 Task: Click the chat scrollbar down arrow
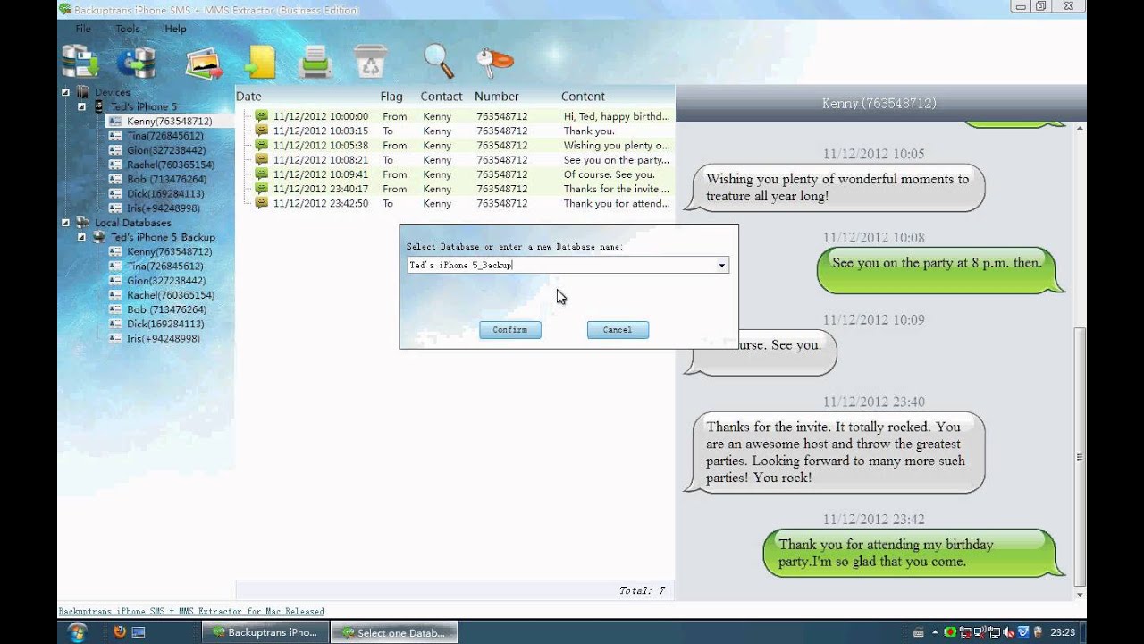1080,594
